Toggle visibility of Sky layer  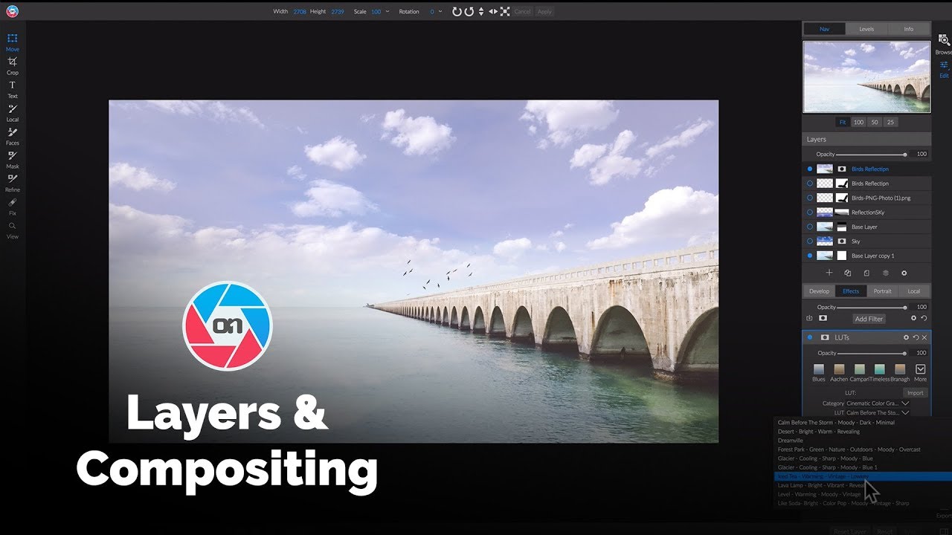click(x=810, y=241)
